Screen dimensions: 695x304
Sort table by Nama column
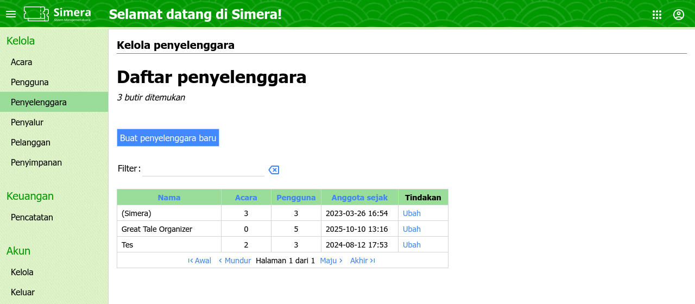click(x=169, y=198)
